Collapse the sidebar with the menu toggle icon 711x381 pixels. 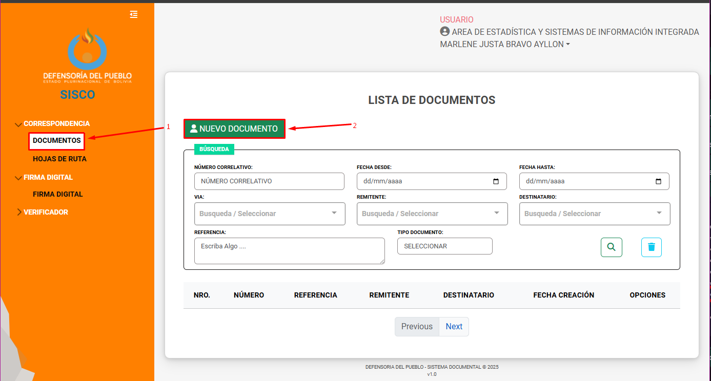(134, 14)
